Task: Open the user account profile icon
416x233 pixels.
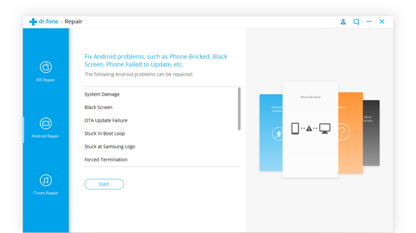Action: click(343, 22)
